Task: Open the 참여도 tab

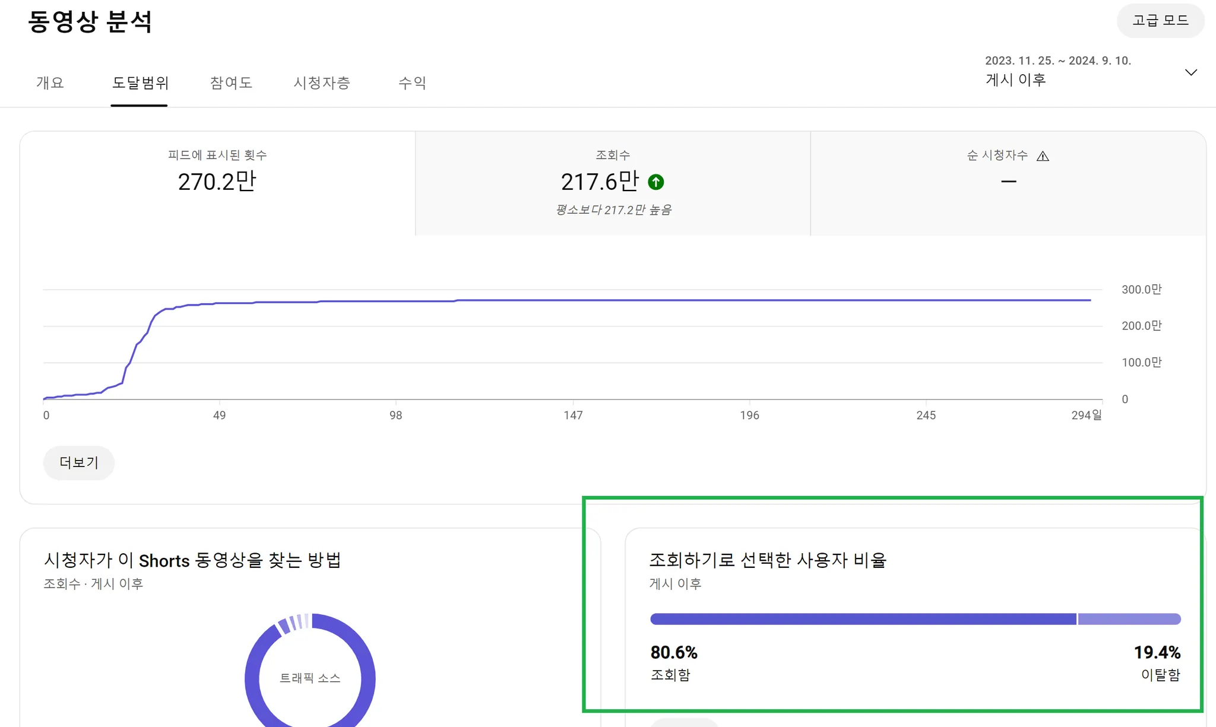Action: 231,82
